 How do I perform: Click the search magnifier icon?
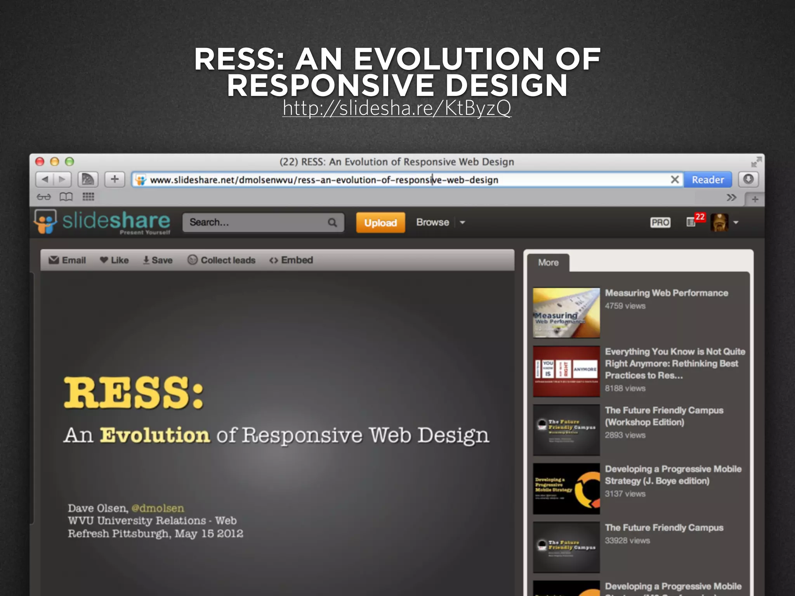pos(332,222)
